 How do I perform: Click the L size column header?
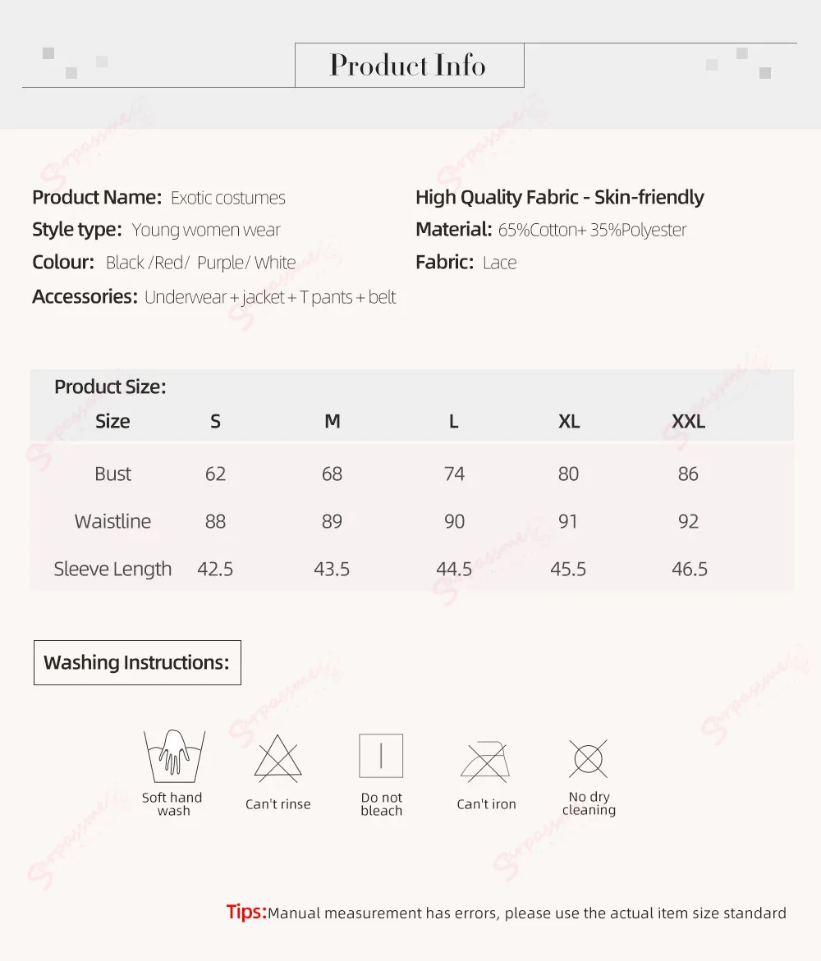tap(453, 422)
